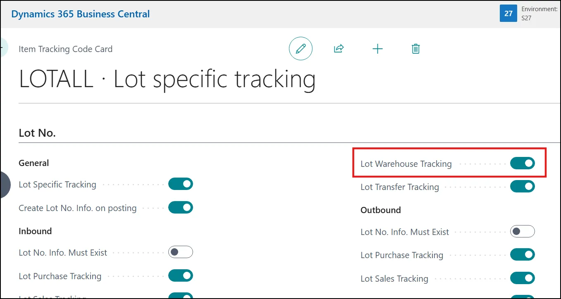
Task: Toggle Outbound Lot Purchase Tracking switch
Action: (x=523, y=254)
